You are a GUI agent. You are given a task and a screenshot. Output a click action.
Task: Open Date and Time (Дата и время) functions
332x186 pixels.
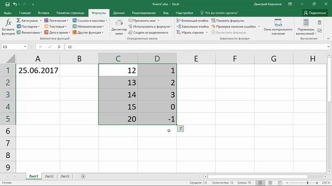pos(57,33)
